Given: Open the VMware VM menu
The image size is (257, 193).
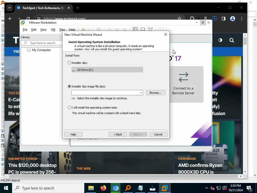Looking at the screenshot, I should [53, 30].
